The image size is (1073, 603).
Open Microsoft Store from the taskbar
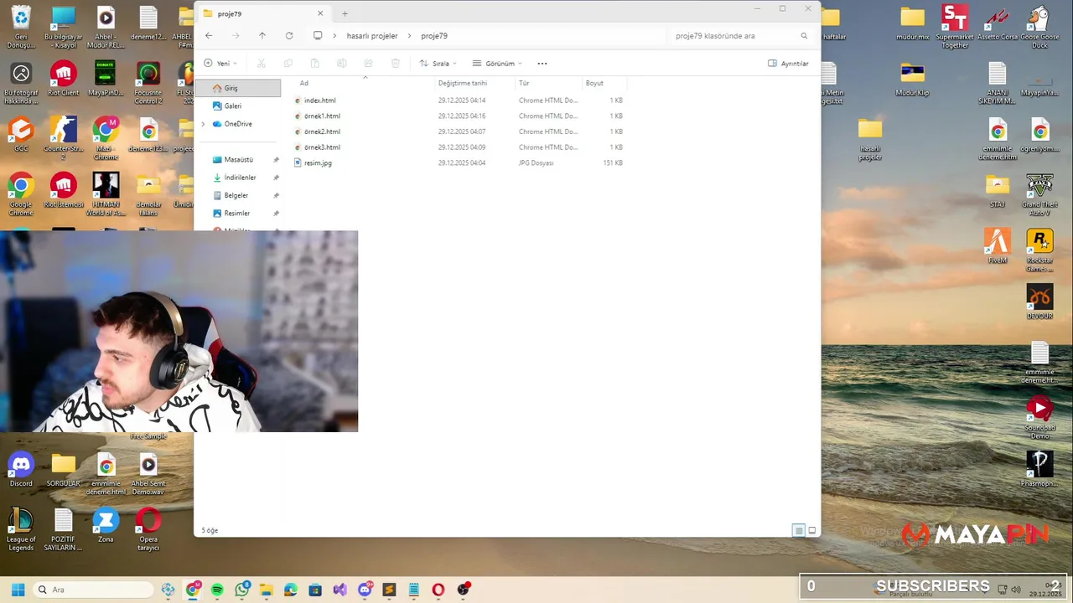tap(315, 590)
